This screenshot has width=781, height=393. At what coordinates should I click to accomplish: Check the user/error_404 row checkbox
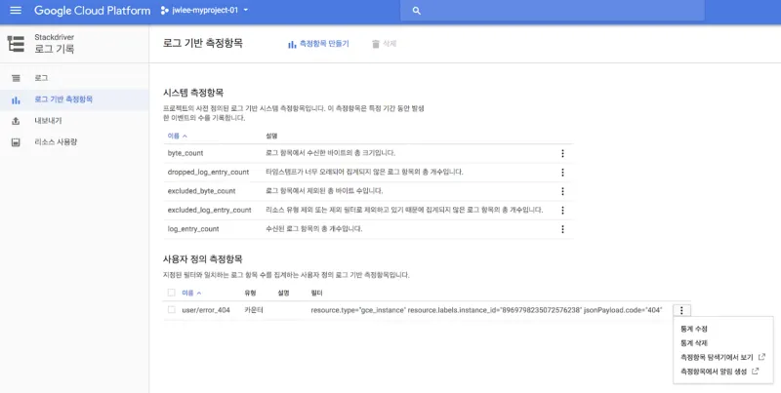click(172, 309)
